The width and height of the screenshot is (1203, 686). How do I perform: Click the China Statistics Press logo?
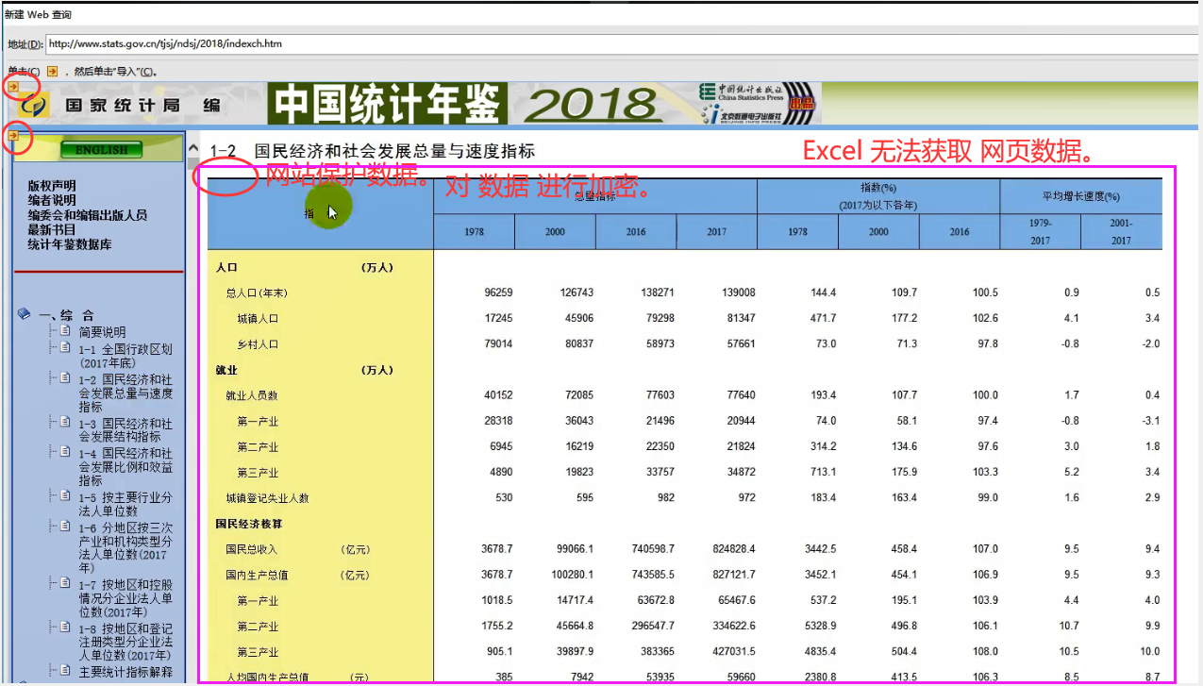[743, 92]
